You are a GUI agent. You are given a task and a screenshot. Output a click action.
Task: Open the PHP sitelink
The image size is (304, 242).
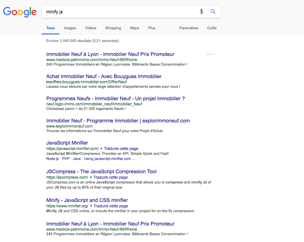tap(66, 158)
